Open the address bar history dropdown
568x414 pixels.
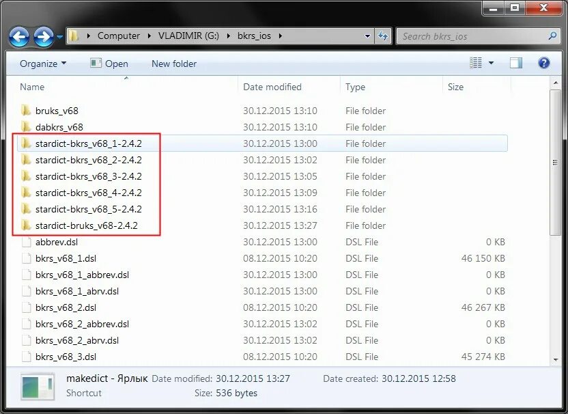tap(367, 36)
